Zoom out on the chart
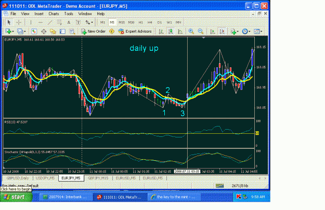 pos(200,32)
